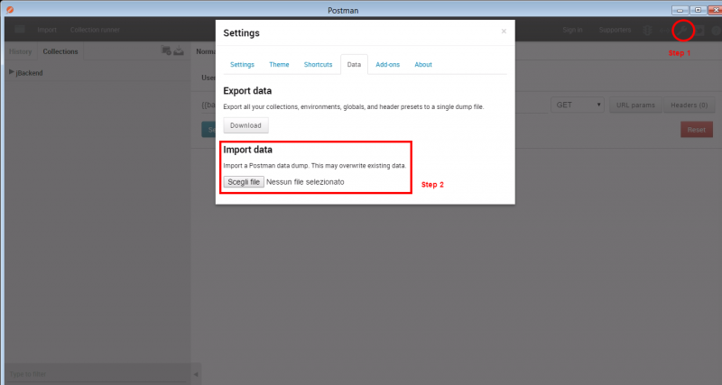Click the URL params button
722x385 pixels.
(x=635, y=105)
